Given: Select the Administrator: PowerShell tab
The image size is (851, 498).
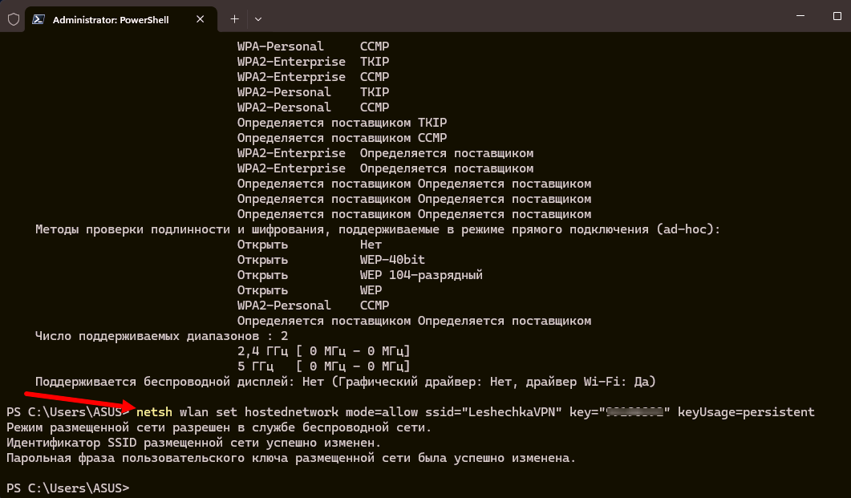Looking at the screenshot, I should click(x=111, y=19).
